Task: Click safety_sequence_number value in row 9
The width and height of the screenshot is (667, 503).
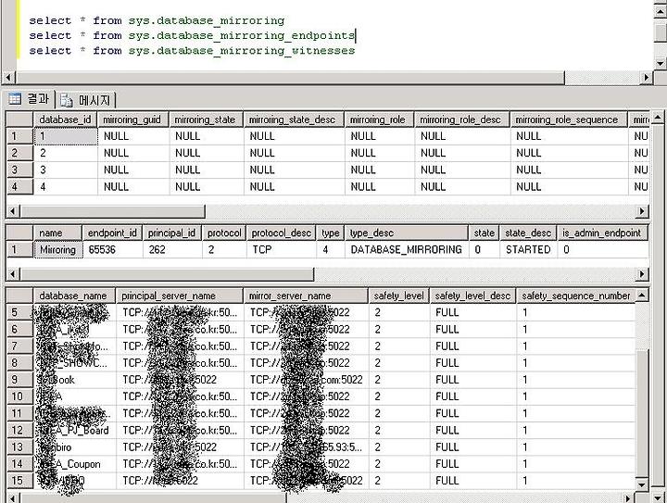Action: (576, 380)
